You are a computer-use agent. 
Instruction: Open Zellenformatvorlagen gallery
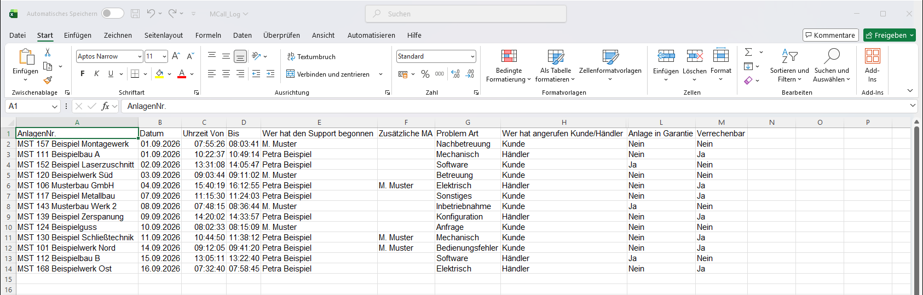(x=610, y=66)
